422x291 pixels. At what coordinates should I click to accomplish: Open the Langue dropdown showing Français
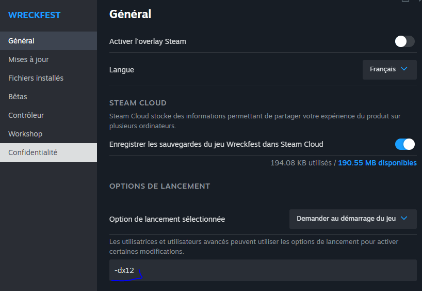tap(389, 69)
